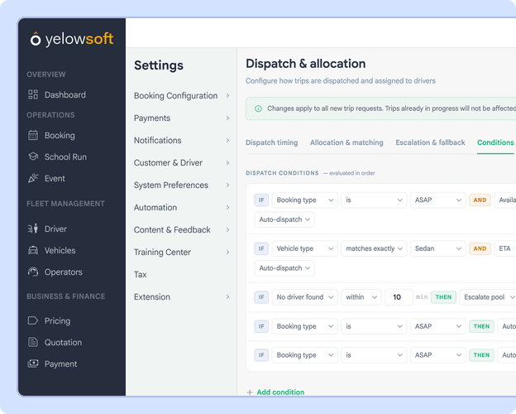Switch to the Dispatch timing tab
Image resolution: width=516 pixels, height=414 pixels.
coord(272,142)
